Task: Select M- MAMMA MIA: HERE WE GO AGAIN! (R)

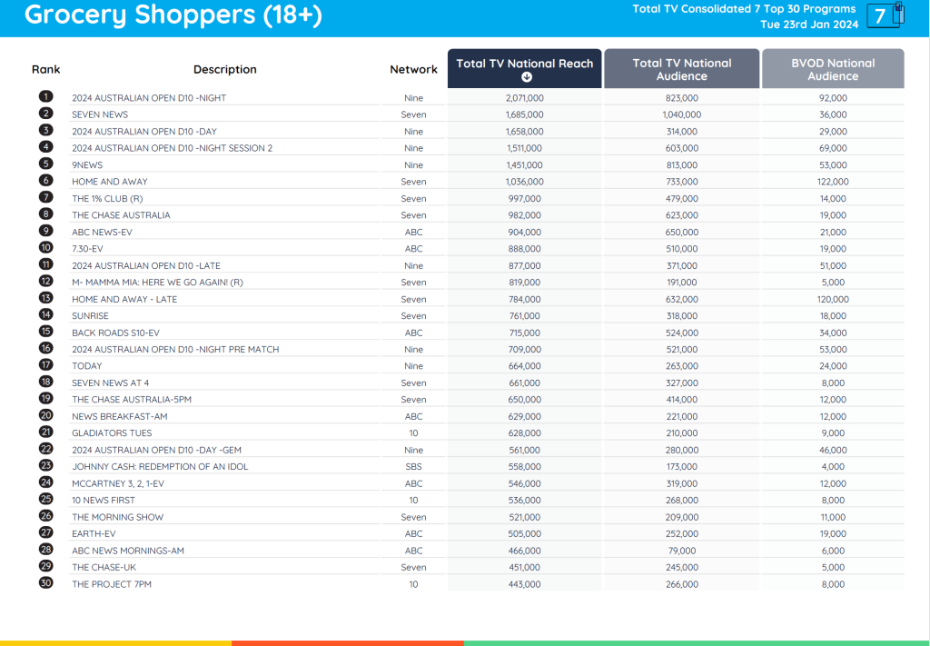Action: [x=157, y=283]
